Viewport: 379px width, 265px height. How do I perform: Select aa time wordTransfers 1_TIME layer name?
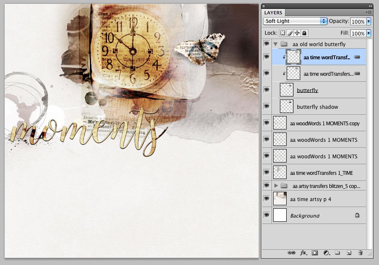[x=321, y=173]
